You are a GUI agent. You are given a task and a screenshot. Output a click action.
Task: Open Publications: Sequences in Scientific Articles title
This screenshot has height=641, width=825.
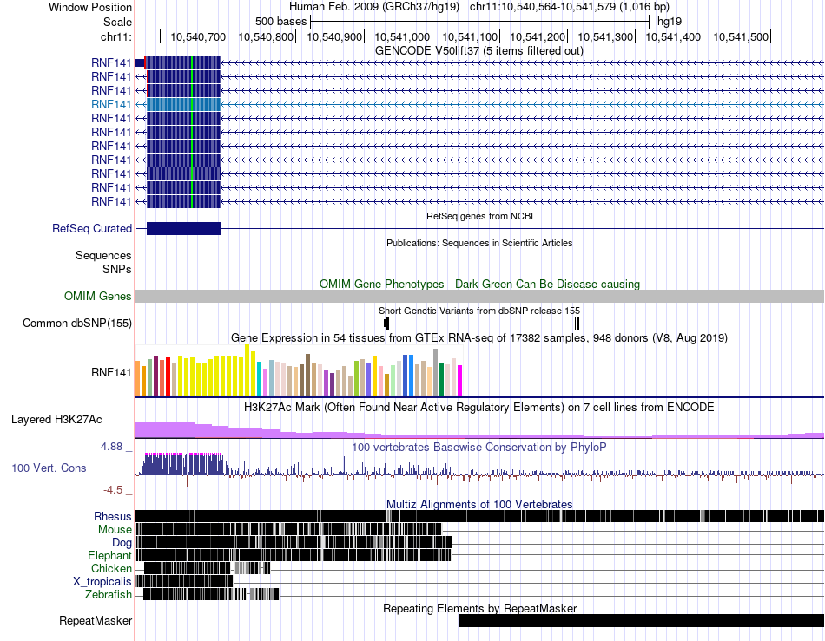click(479, 243)
